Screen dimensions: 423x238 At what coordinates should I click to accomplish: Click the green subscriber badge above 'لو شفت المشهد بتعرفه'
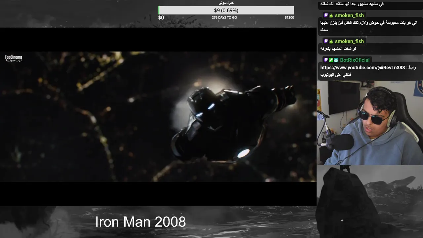(x=331, y=41)
